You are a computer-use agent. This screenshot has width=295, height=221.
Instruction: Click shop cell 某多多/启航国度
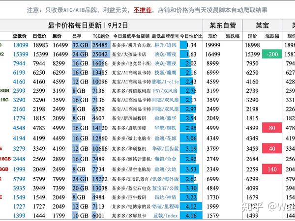[129, 128]
